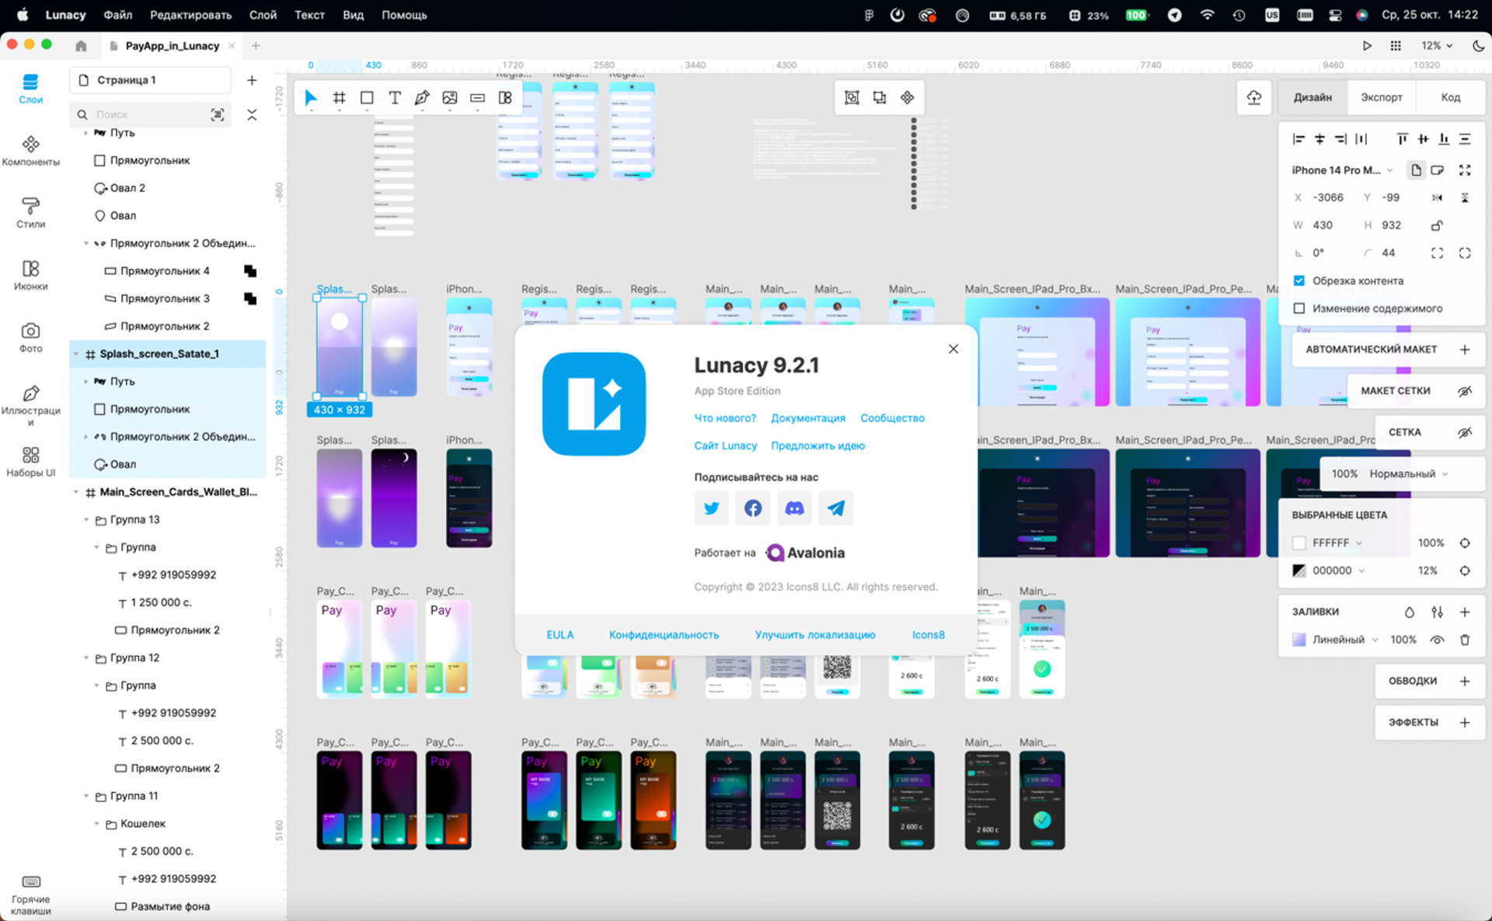Screen dimensions: 1492x921
Task: Open the EULA link
Action: pyautogui.click(x=559, y=635)
